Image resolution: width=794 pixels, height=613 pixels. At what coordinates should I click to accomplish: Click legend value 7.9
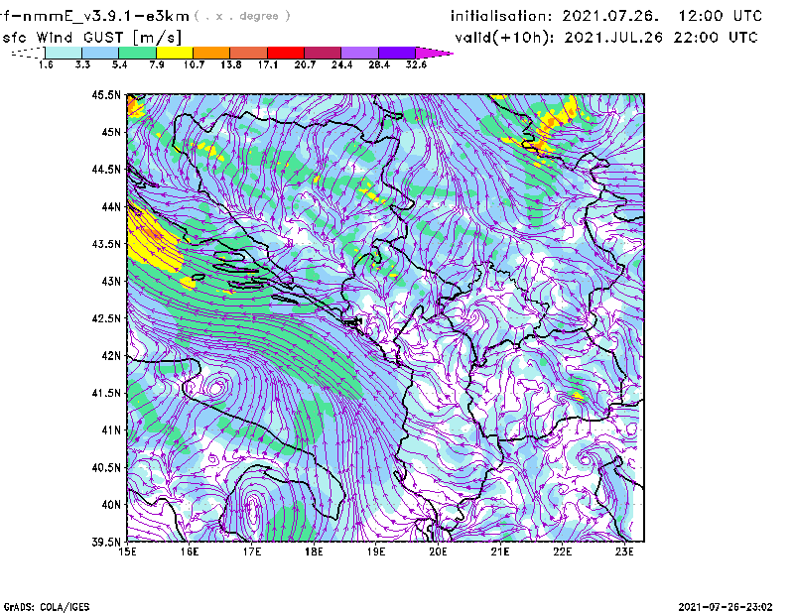pos(157,64)
